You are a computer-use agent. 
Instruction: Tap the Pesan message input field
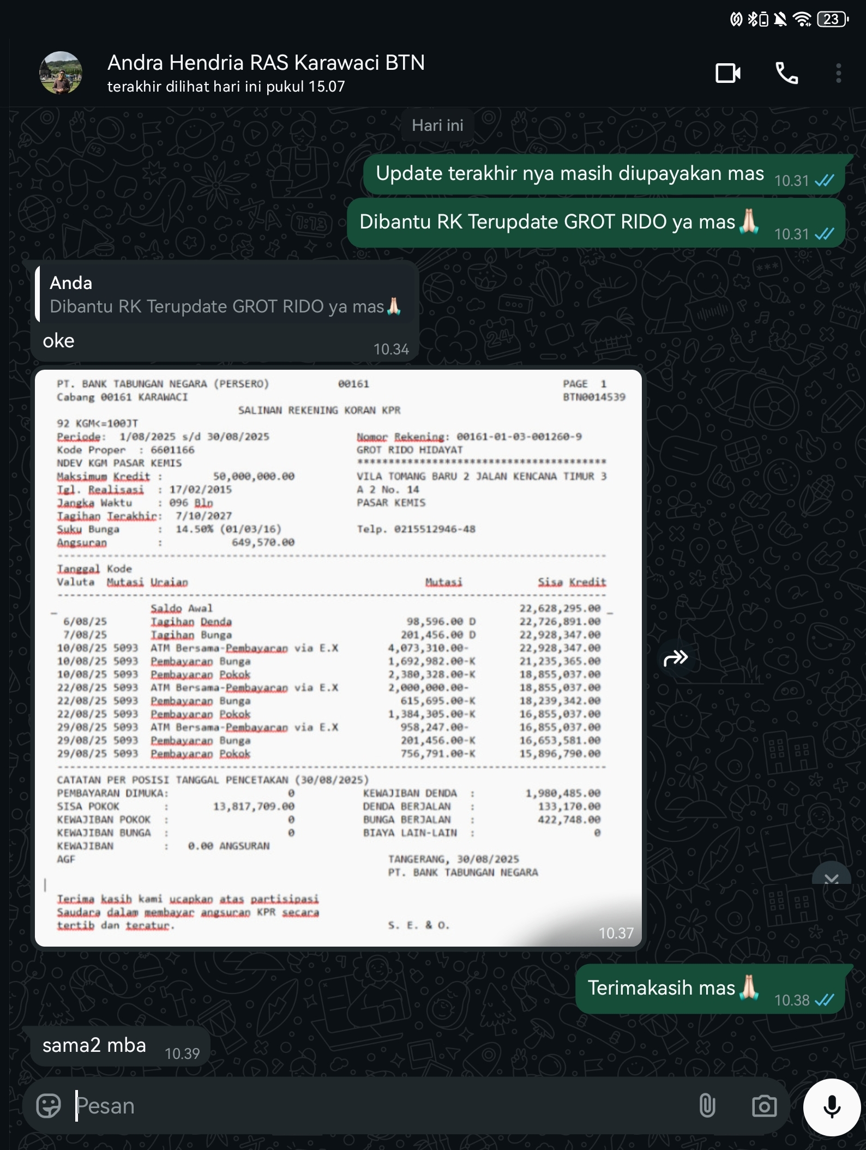pyautogui.click(x=382, y=1106)
